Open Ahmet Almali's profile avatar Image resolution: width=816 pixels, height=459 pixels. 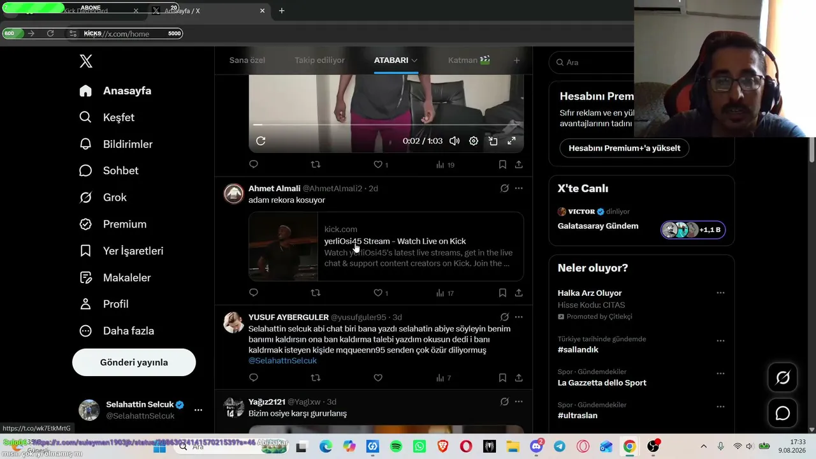(x=233, y=194)
